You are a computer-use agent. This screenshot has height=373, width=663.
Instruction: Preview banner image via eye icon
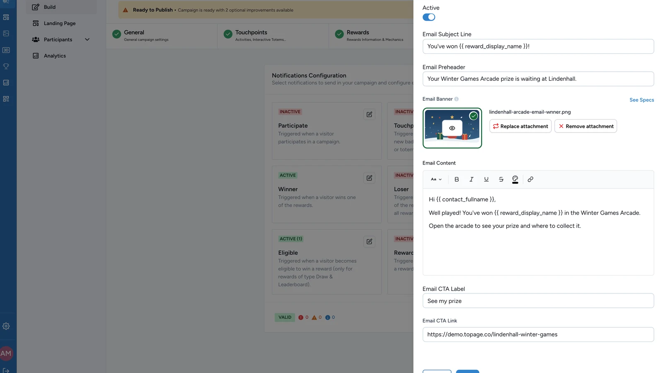pyautogui.click(x=452, y=128)
